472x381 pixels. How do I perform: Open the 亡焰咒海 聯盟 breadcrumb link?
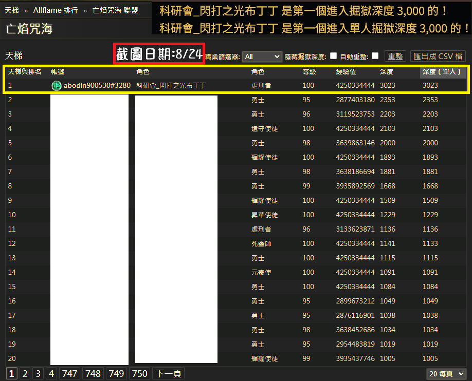115,10
